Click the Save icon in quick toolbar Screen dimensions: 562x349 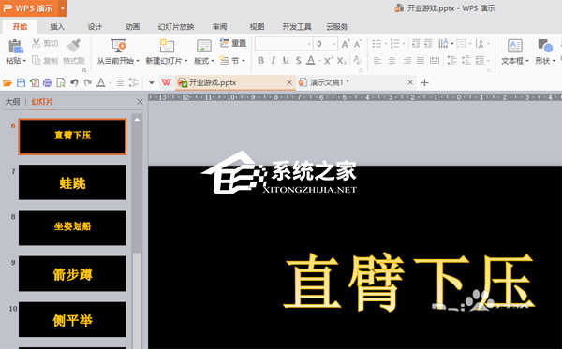point(21,83)
